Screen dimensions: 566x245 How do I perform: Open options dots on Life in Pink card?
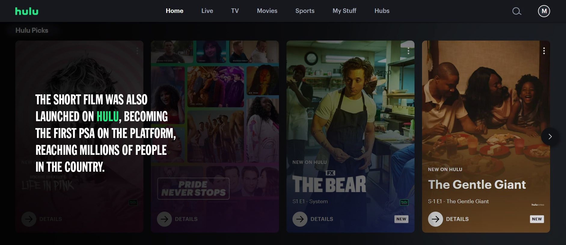[x=137, y=51]
